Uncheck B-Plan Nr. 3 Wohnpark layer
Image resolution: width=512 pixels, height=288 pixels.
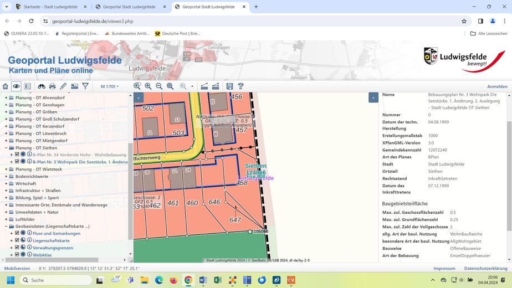(17, 161)
